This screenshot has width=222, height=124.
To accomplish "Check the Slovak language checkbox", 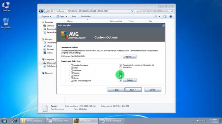I will pyautogui.click(x=72, y=78).
